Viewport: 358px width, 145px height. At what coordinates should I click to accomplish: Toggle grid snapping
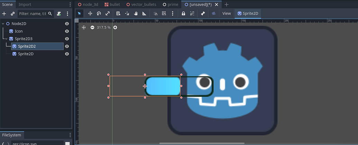164,14
